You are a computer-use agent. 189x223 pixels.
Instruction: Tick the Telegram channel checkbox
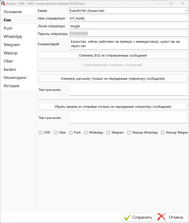coord(108,133)
